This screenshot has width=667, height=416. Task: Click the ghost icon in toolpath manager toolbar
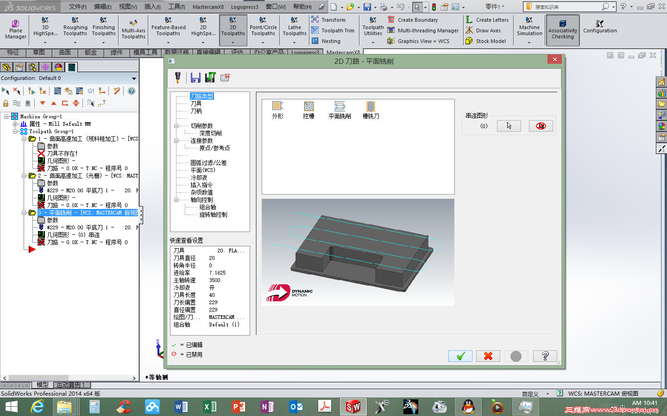[28, 103]
